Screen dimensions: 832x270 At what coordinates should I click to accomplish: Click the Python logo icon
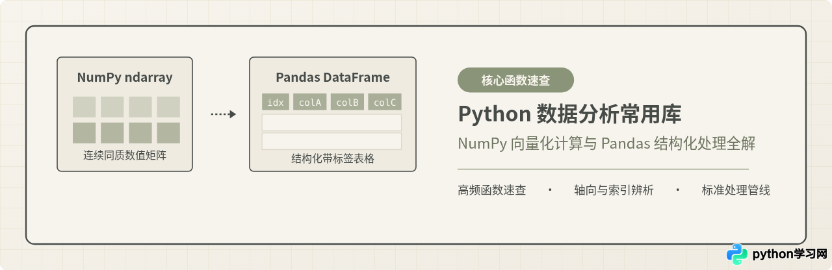coord(736,254)
